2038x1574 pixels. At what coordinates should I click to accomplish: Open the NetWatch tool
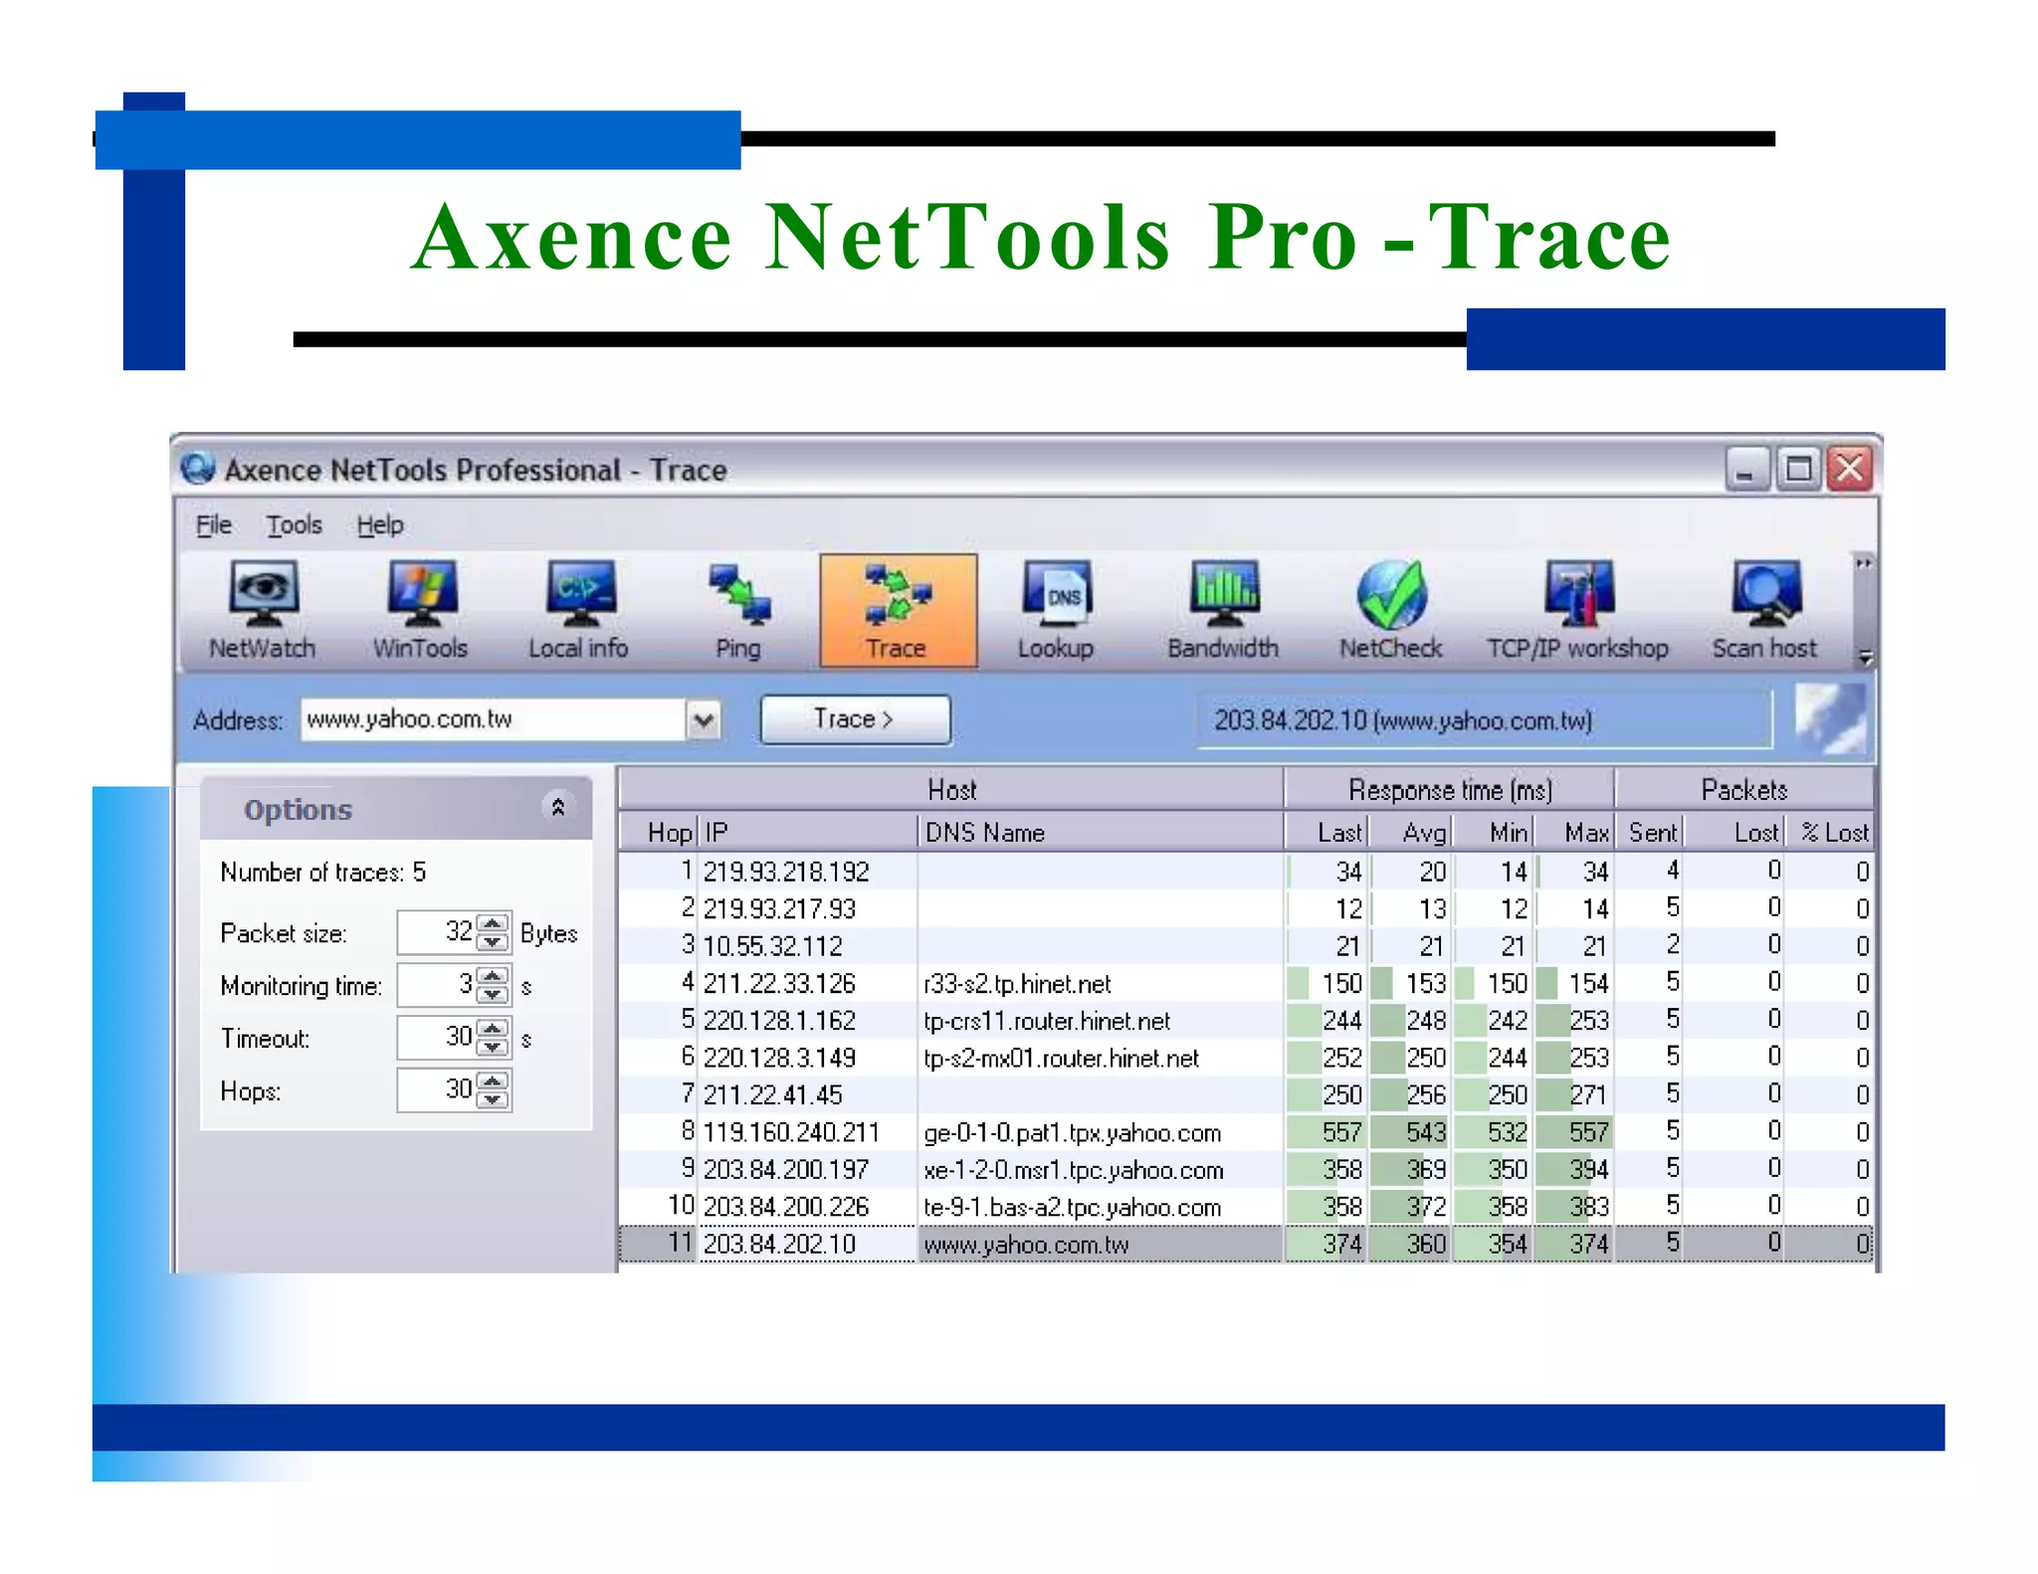point(262,611)
